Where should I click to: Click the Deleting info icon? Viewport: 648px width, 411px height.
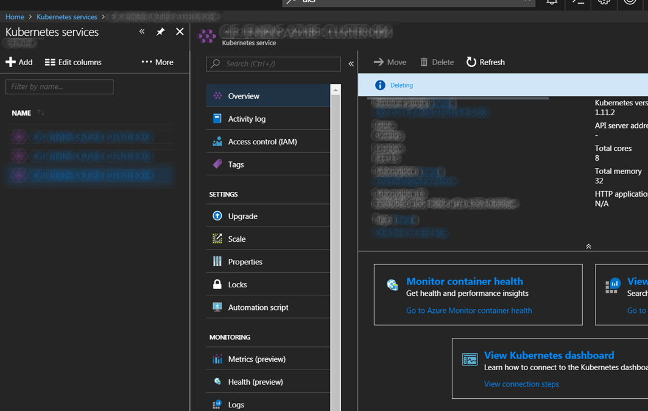tap(380, 85)
